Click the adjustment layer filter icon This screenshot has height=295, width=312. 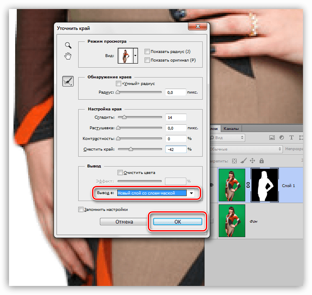coord(282,138)
